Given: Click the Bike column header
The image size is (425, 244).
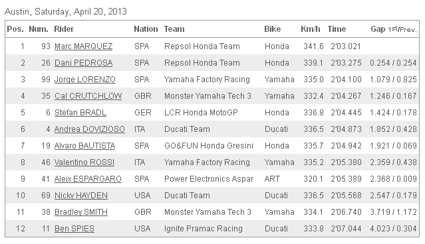Looking at the screenshot, I should coord(273,29).
